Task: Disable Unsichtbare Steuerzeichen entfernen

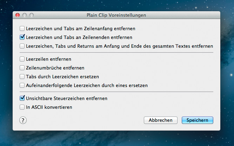Action: (x=22, y=98)
